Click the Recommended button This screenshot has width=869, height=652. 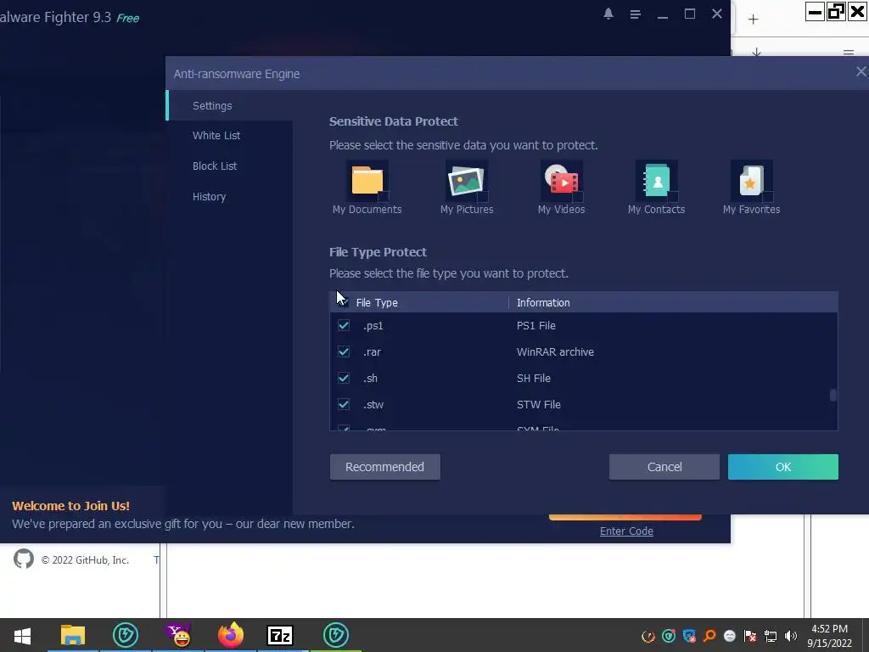point(385,467)
